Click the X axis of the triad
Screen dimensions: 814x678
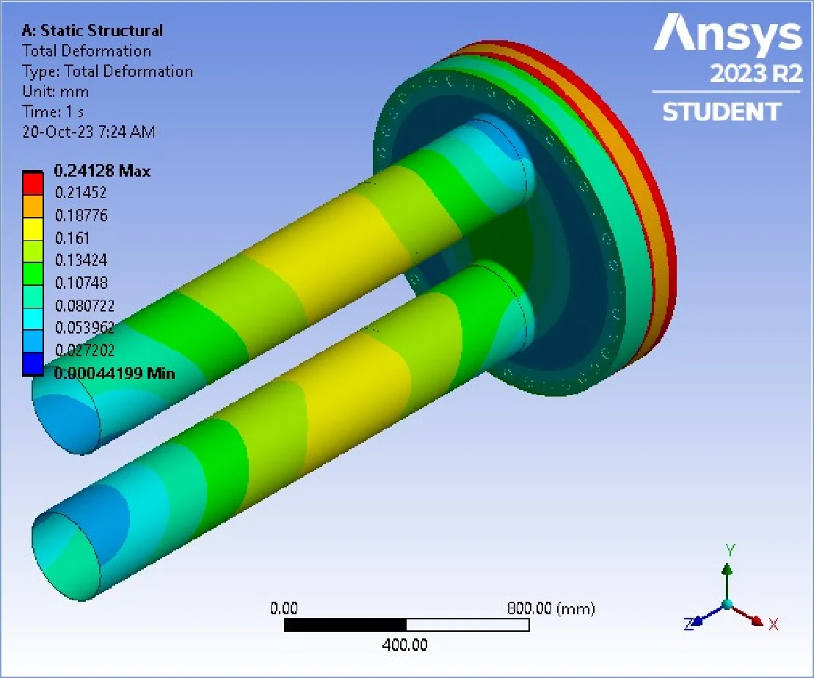[752, 617]
